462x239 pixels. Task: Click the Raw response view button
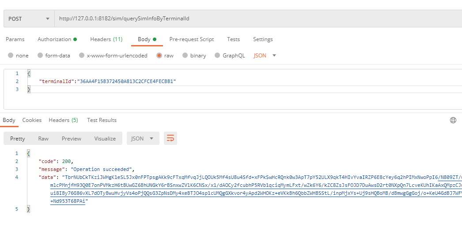[x=43, y=138]
